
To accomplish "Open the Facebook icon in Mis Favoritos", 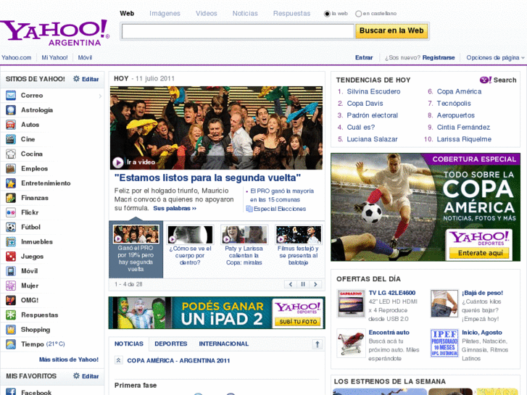I will 11,391.
